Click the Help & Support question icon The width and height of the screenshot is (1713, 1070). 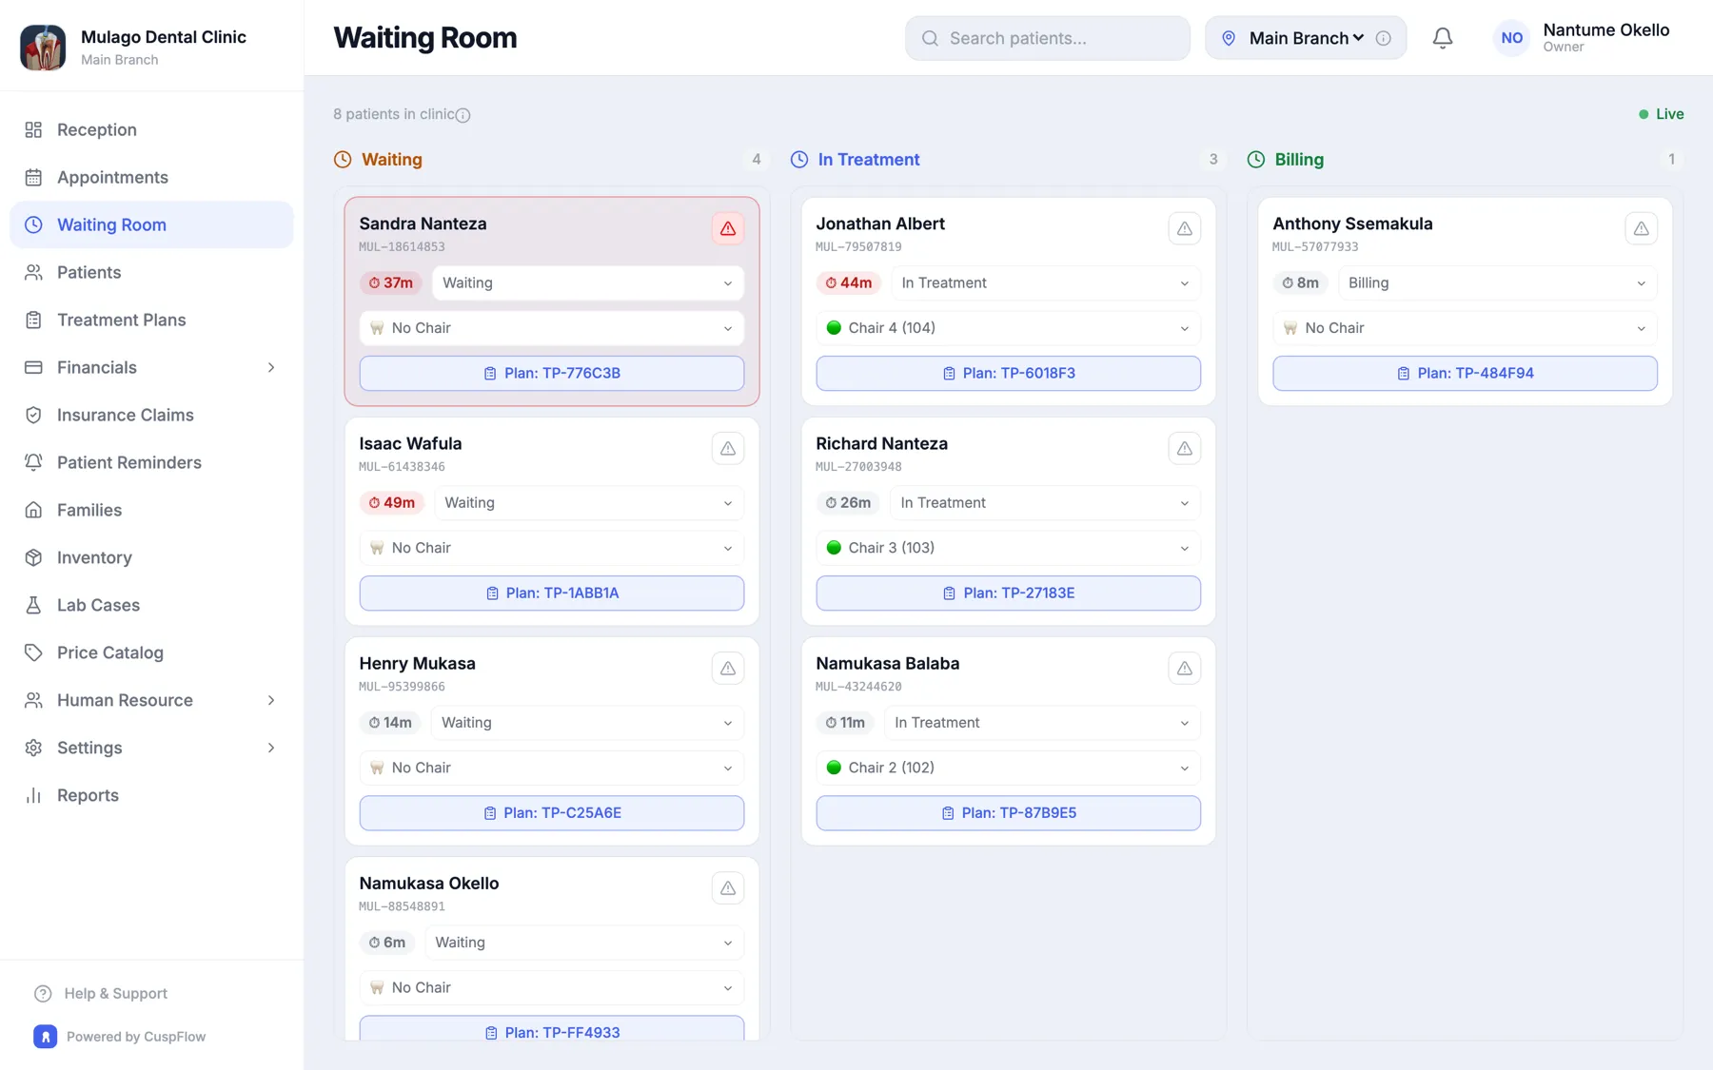[x=43, y=994]
